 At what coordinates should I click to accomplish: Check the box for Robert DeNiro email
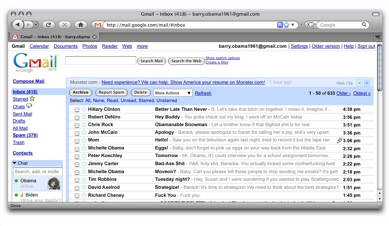(77, 117)
